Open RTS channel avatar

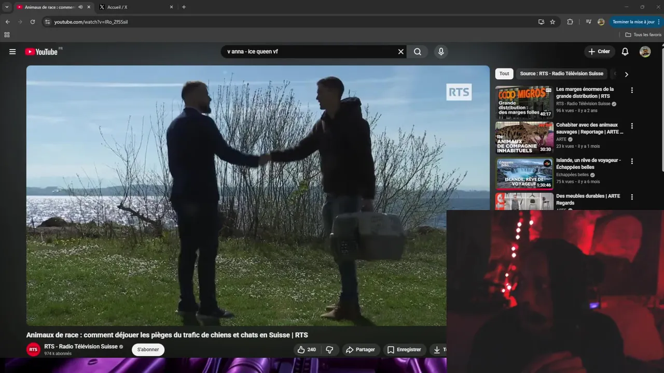coord(33,350)
